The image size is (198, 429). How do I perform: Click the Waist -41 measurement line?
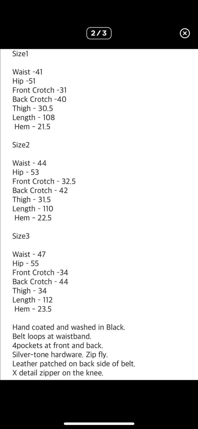coord(27,72)
